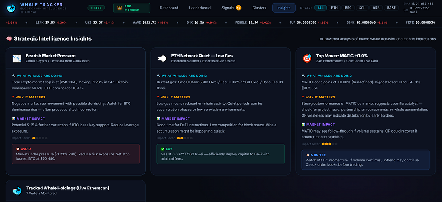
Task: Click the Bearish Market Pressure card title
Action: (x=51, y=56)
